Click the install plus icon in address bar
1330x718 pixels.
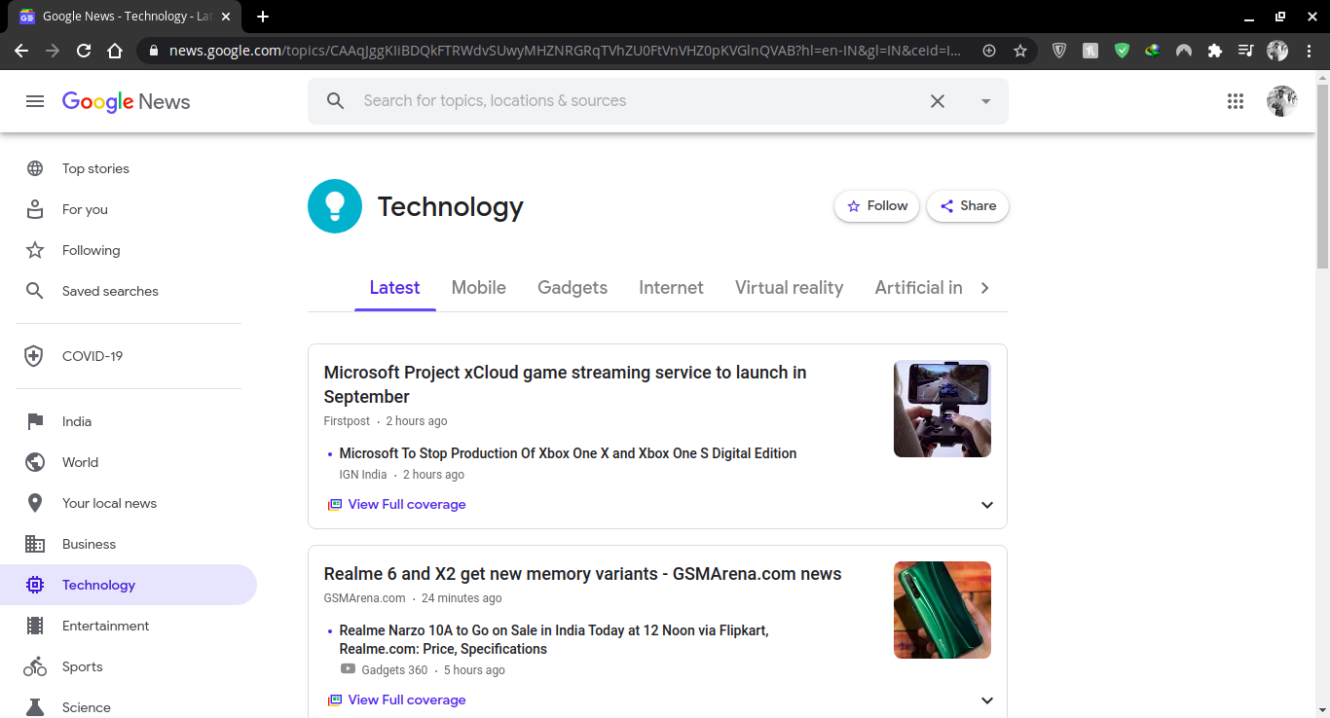(x=989, y=51)
